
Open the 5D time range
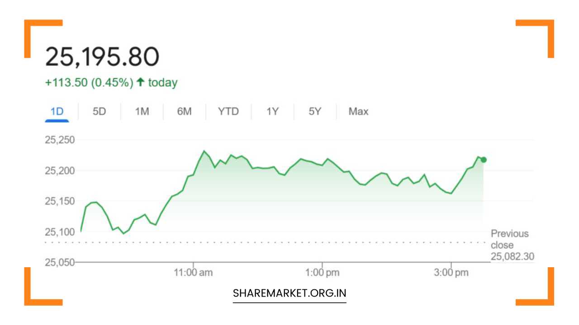point(98,111)
